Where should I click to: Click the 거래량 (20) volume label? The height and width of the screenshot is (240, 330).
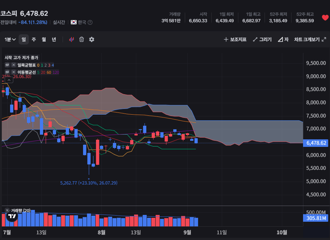coord(21,210)
